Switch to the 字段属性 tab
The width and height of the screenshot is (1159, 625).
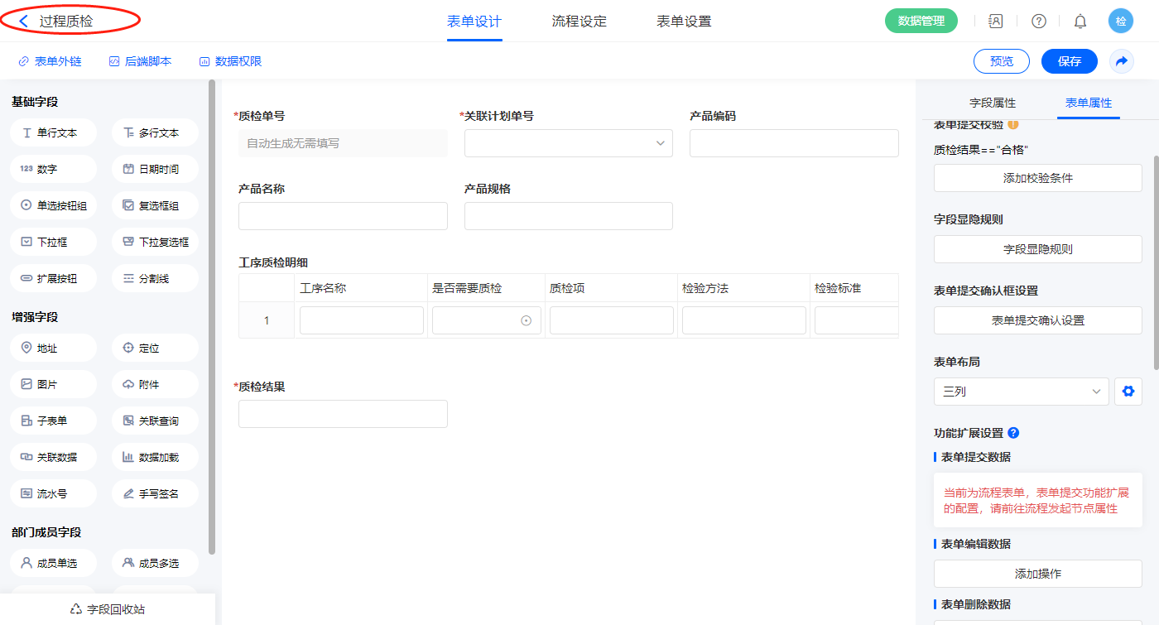992,103
